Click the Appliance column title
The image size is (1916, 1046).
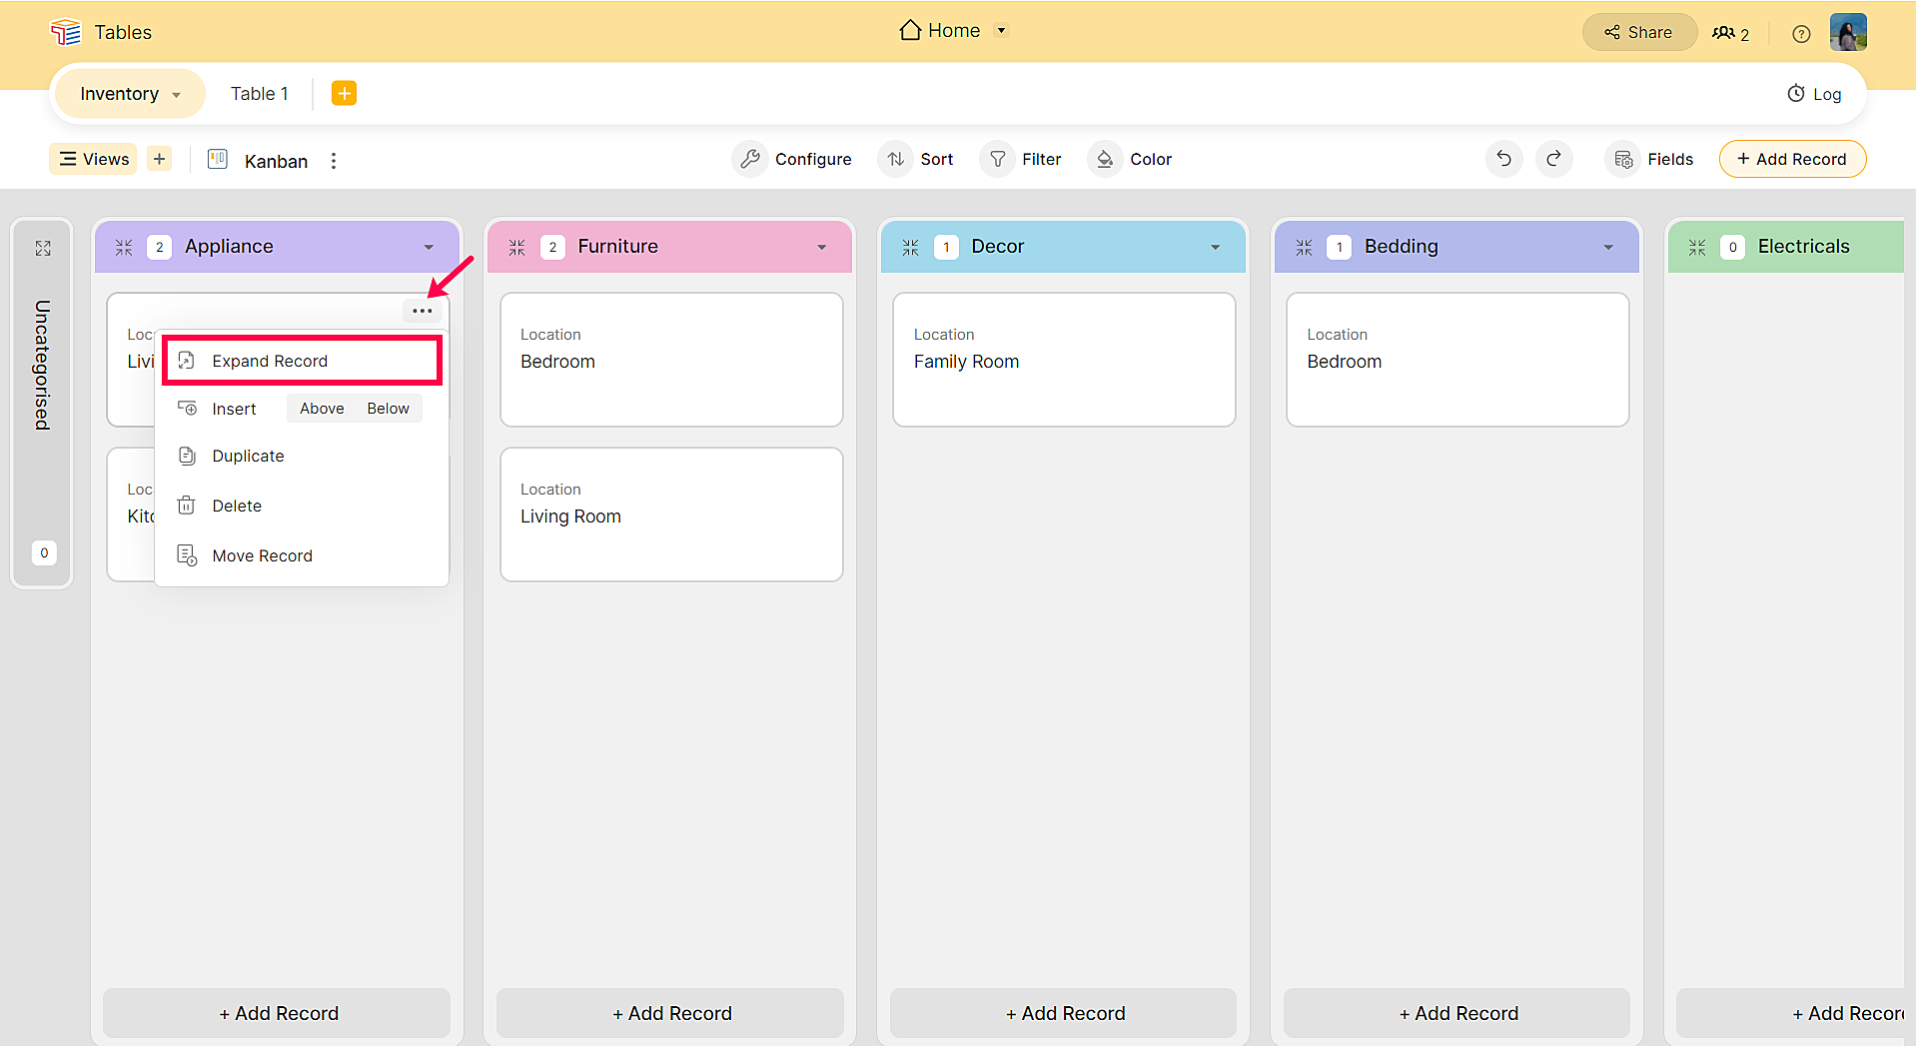[x=229, y=247]
